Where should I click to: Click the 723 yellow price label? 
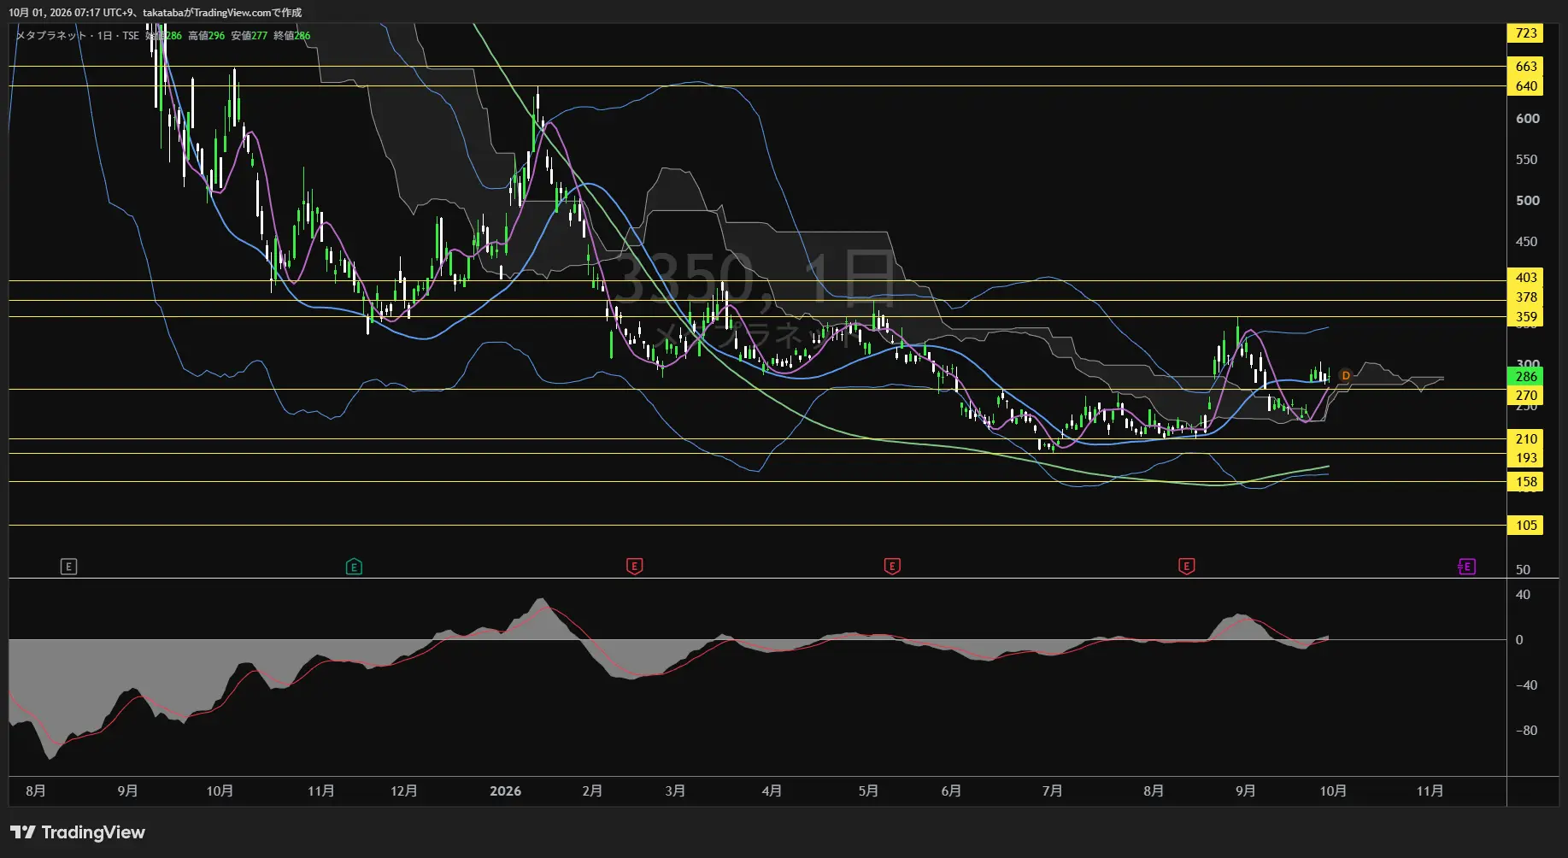[x=1526, y=33]
